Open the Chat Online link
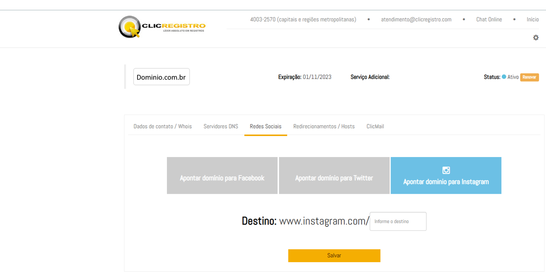The height and width of the screenshot is (272, 546). pyautogui.click(x=489, y=19)
